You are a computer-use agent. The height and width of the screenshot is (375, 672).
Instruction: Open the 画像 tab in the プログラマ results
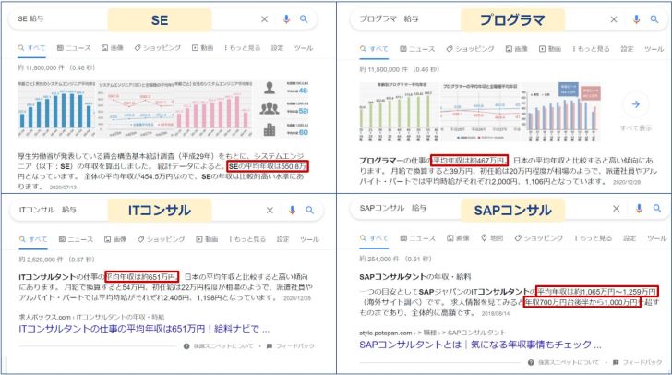tap(457, 47)
